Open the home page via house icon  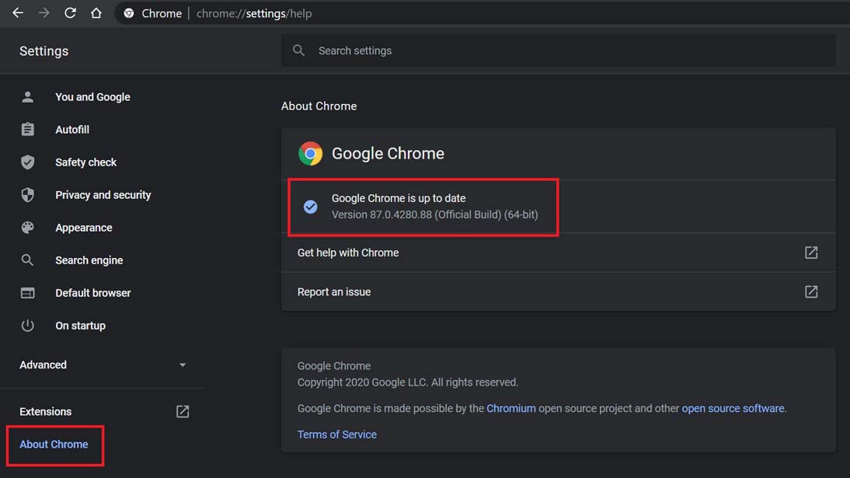pos(96,13)
